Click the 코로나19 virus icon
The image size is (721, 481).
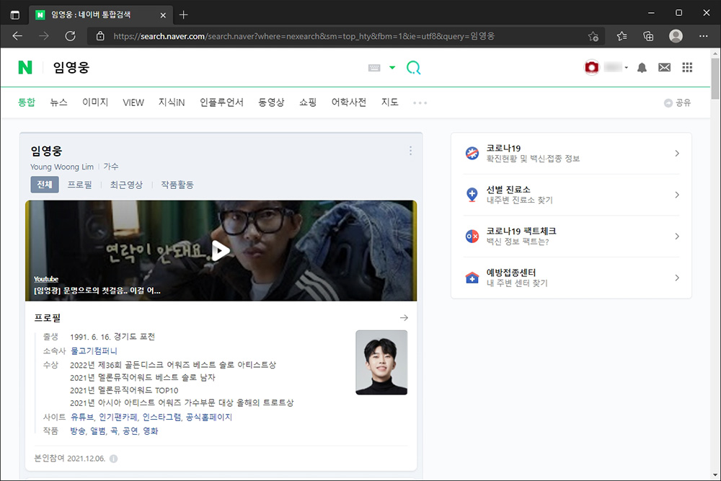(x=472, y=153)
